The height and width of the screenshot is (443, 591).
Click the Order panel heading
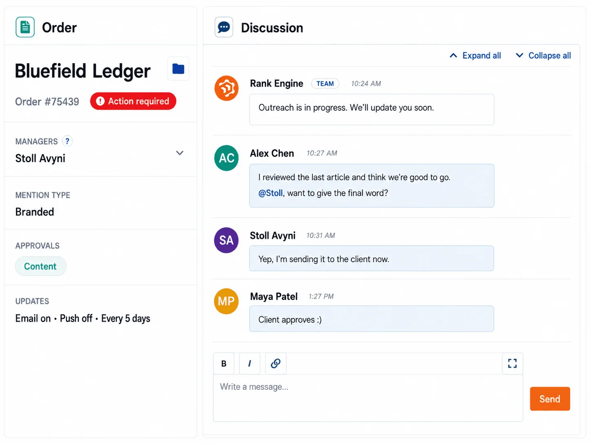pos(60,28)
